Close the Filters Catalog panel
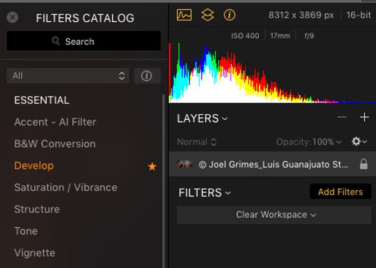 12,17
